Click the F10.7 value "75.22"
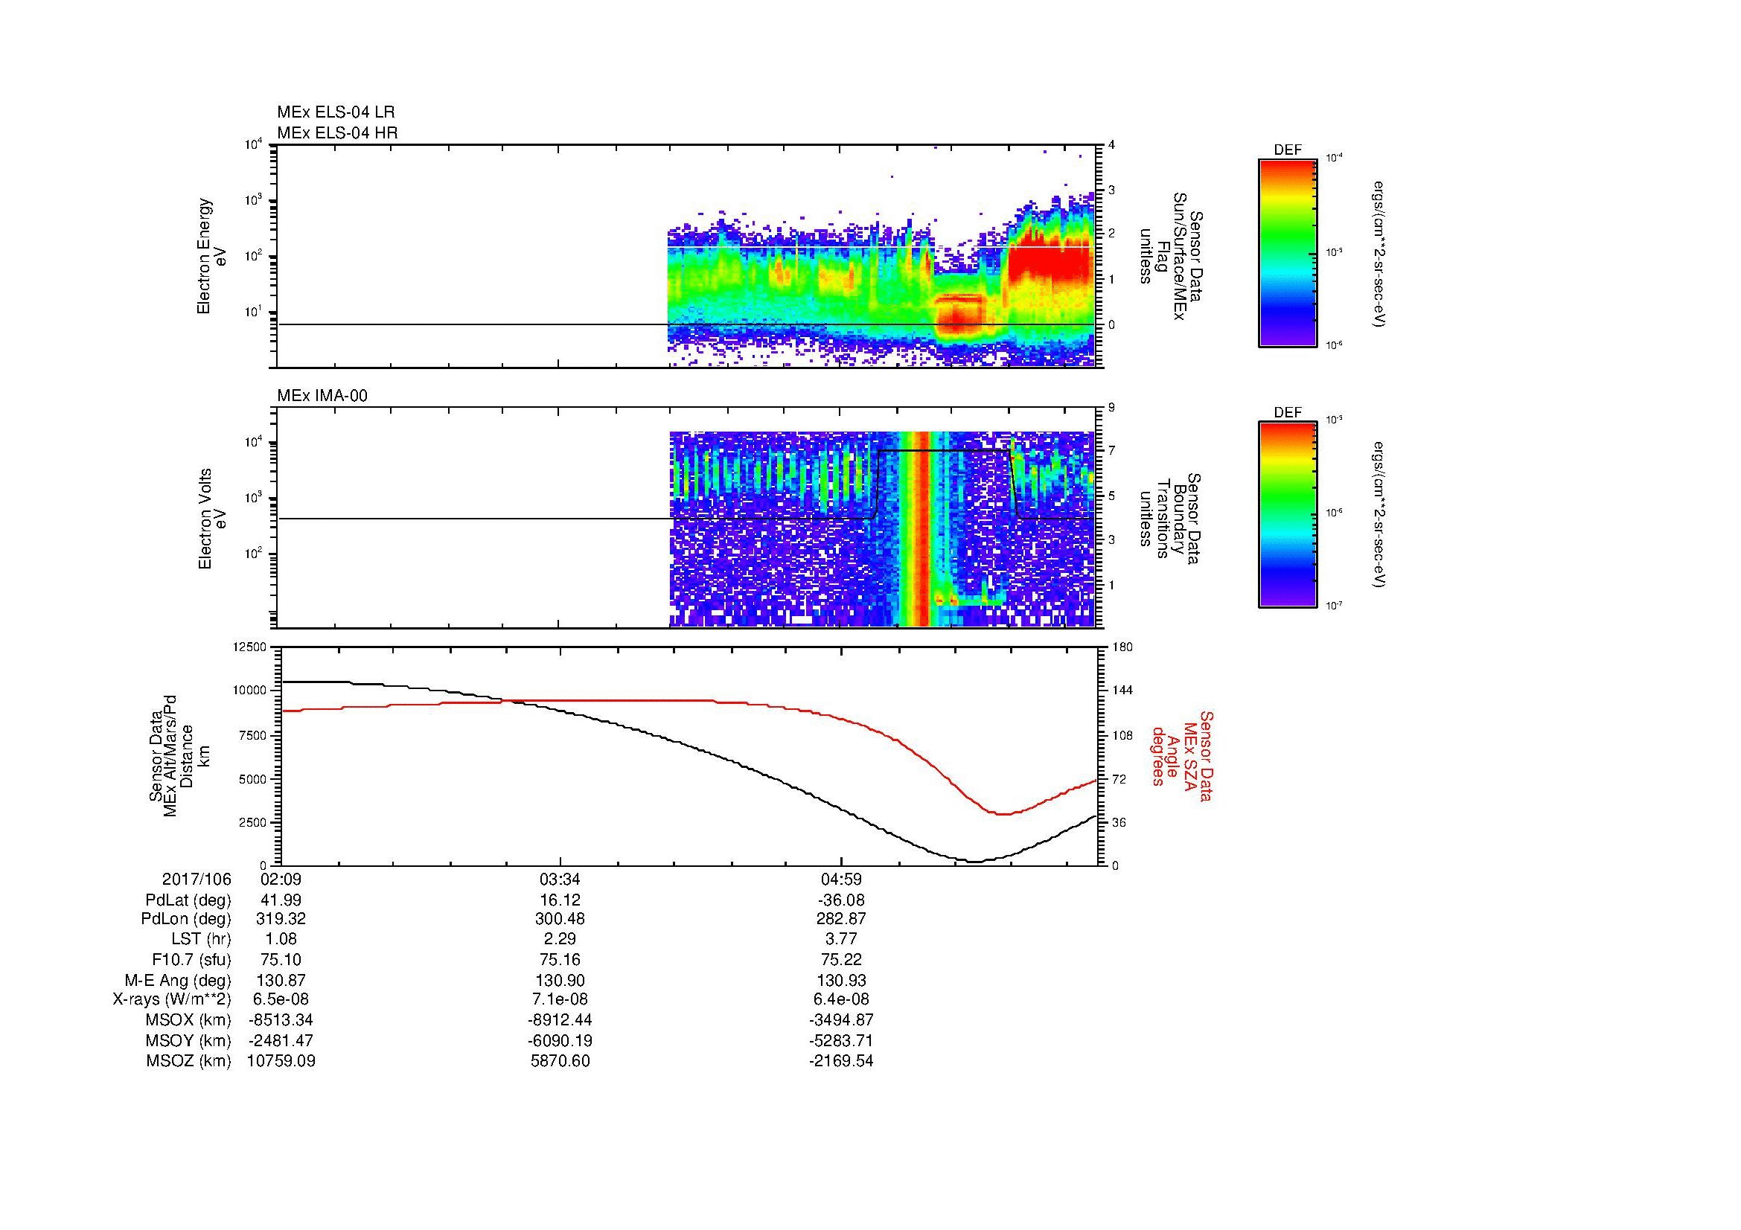Screen dimensions: 1741x1230 click(842, 959)
